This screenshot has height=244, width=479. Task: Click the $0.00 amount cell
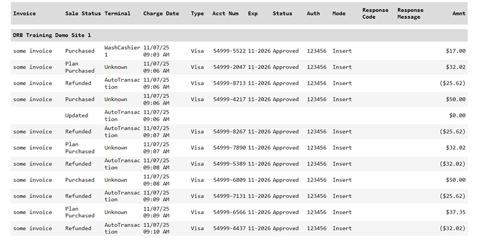(457, 115)
